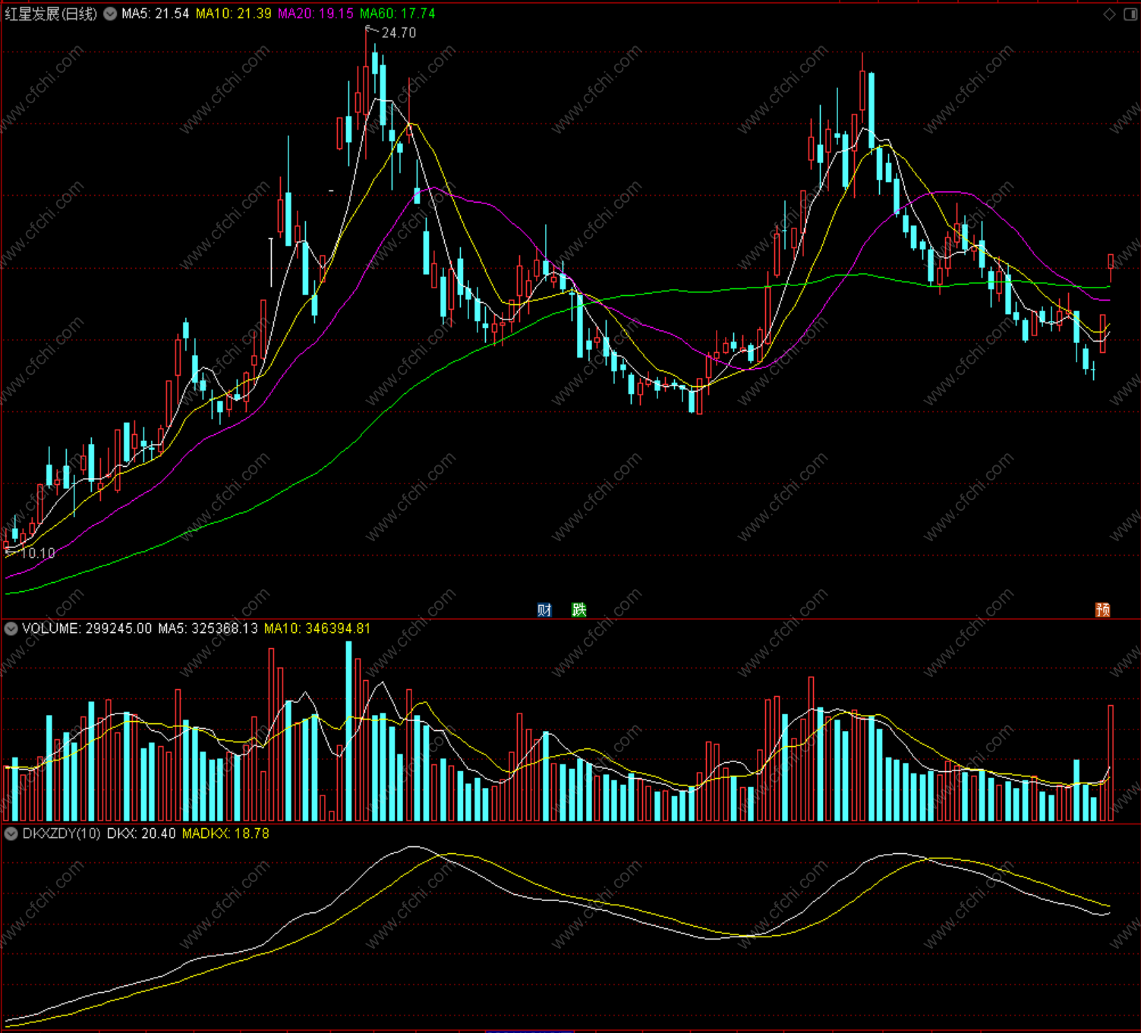Toggle the side panel icon at top right
The height and width of the screenshot is (1033, 1141).
[1130, 14]
